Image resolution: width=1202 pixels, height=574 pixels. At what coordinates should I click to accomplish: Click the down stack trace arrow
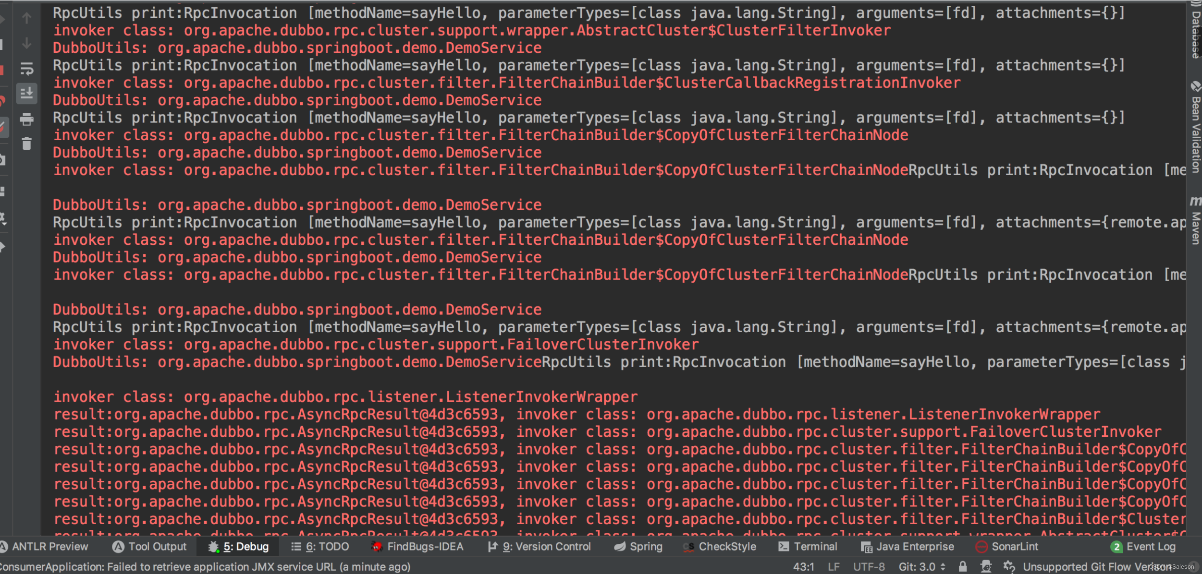click(x=26, y=44)
